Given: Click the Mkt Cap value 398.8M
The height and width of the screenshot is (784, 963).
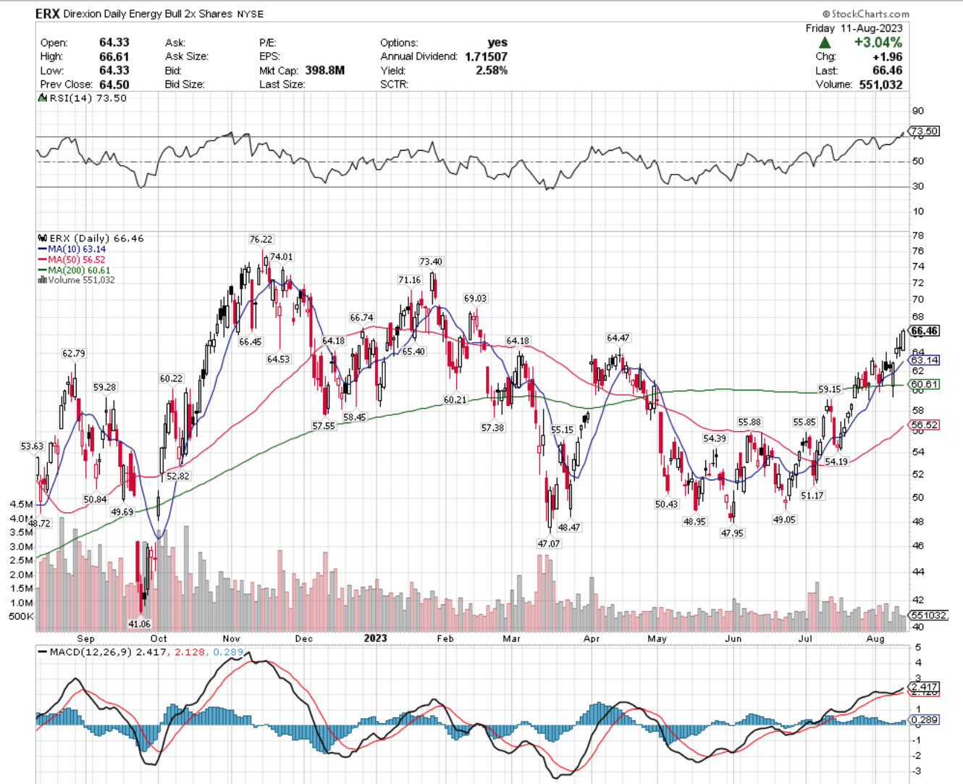Looking at the screenshot, I should coord(324,70).
